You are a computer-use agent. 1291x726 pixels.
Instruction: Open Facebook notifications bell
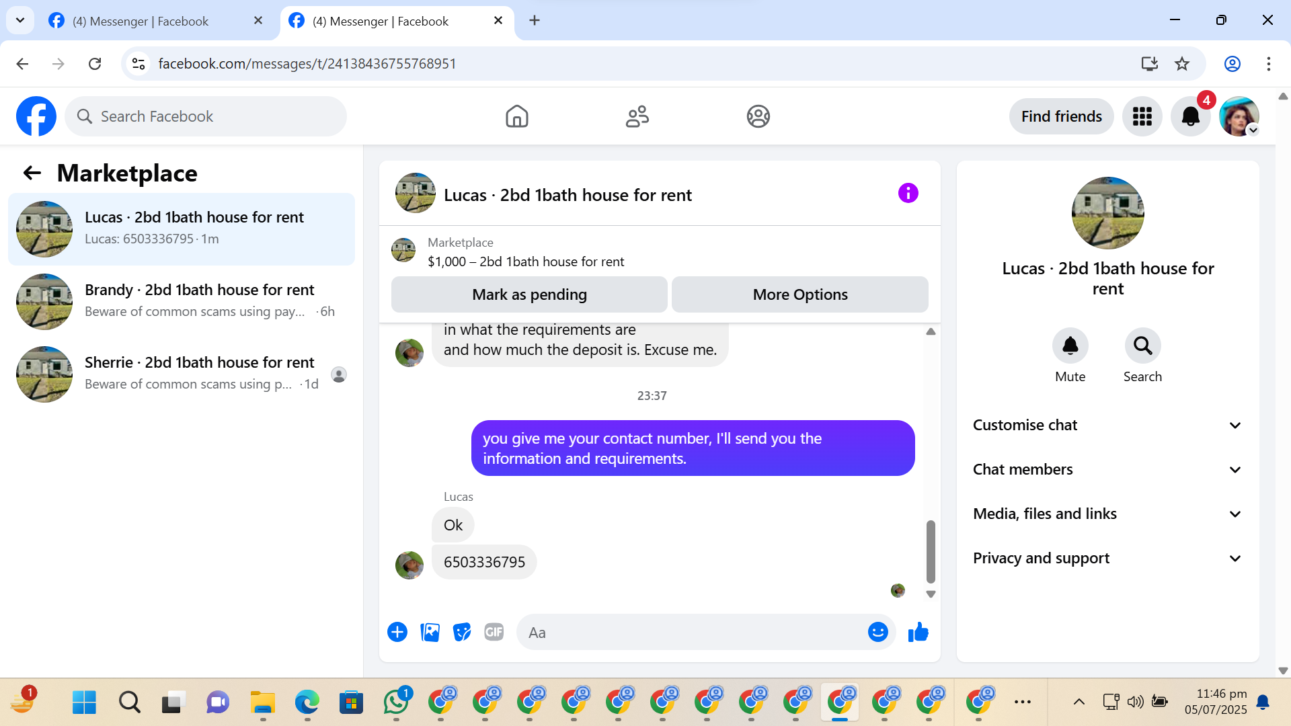[x=1190, y=116]
